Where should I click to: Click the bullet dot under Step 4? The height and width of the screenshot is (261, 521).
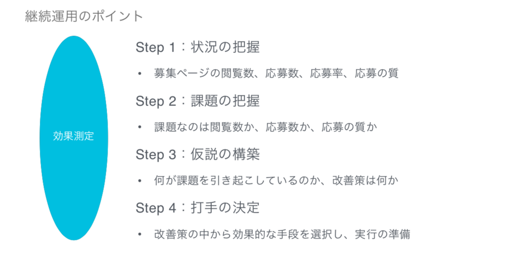[x=140, y=234]
